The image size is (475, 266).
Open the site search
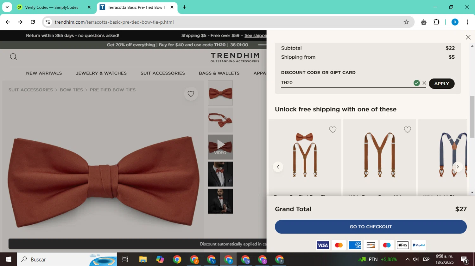pyautogui.click(x=13, y=57)
